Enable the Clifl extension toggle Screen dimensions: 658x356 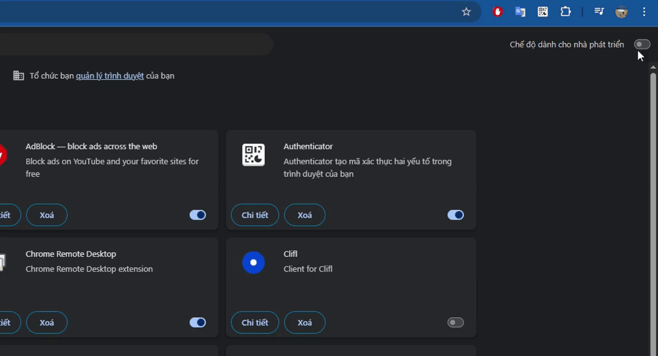pos(455,322)
